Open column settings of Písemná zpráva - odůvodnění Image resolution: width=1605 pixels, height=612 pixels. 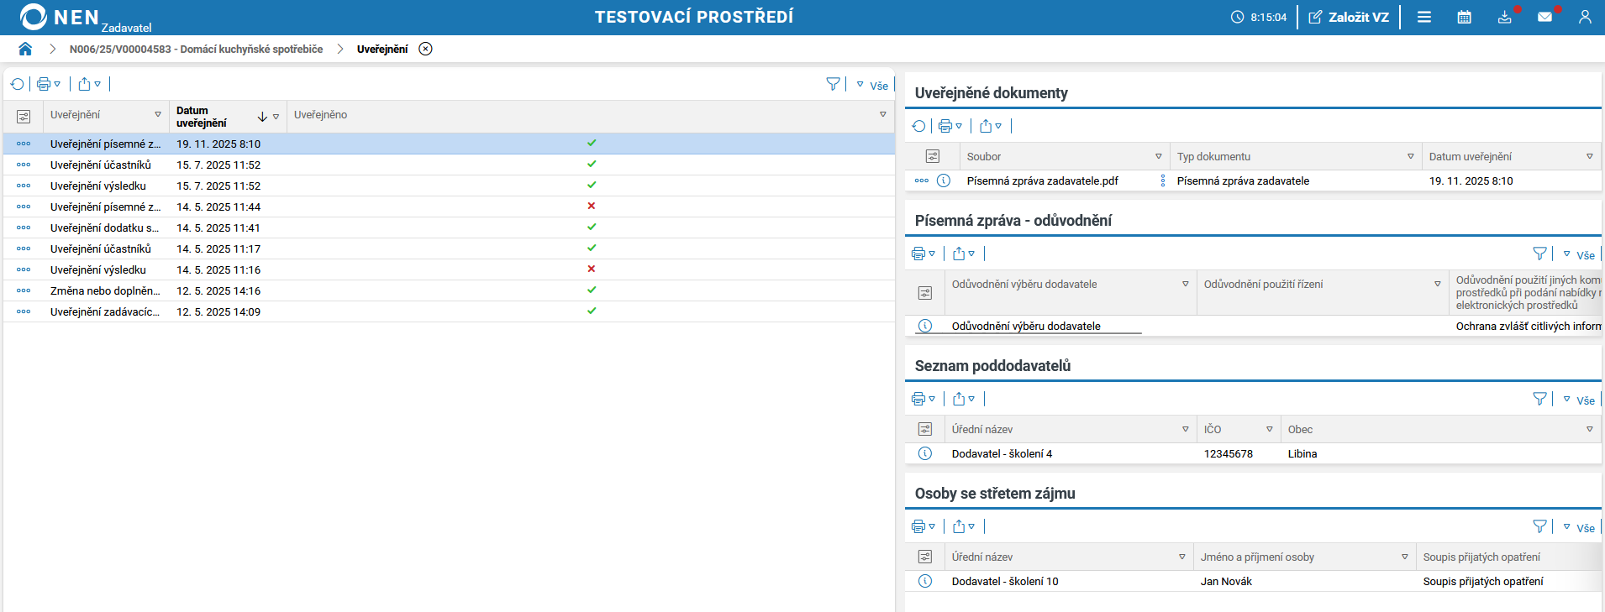pos(925,293)
